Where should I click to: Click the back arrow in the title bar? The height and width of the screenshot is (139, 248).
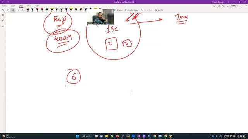(x=3, y=2)
